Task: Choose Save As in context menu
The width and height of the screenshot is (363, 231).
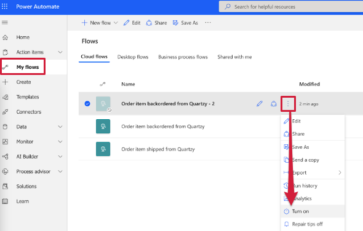Action: click(x=313, y=147)
